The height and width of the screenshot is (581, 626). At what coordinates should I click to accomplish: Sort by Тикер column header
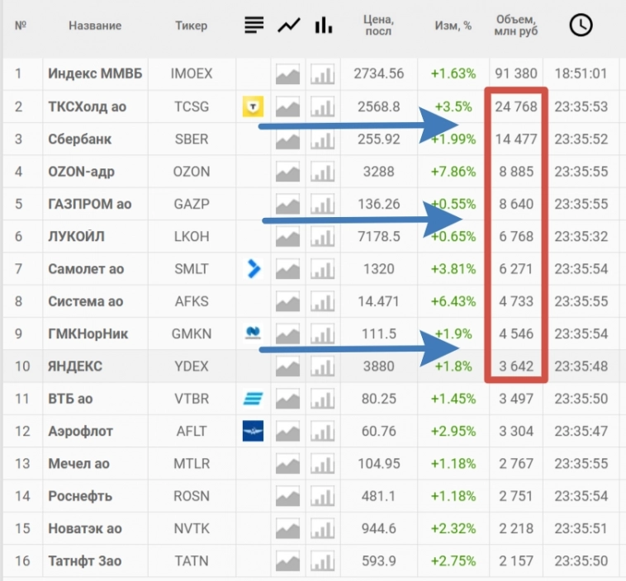click(x=192, y=26)
